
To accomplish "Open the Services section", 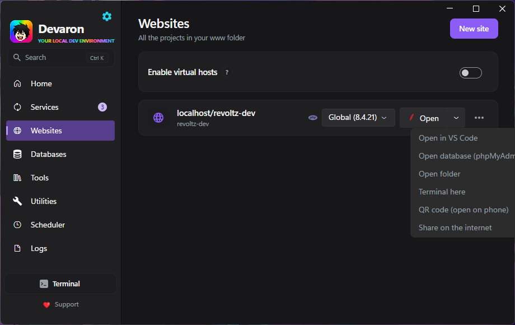I will [x=60, y=107].
